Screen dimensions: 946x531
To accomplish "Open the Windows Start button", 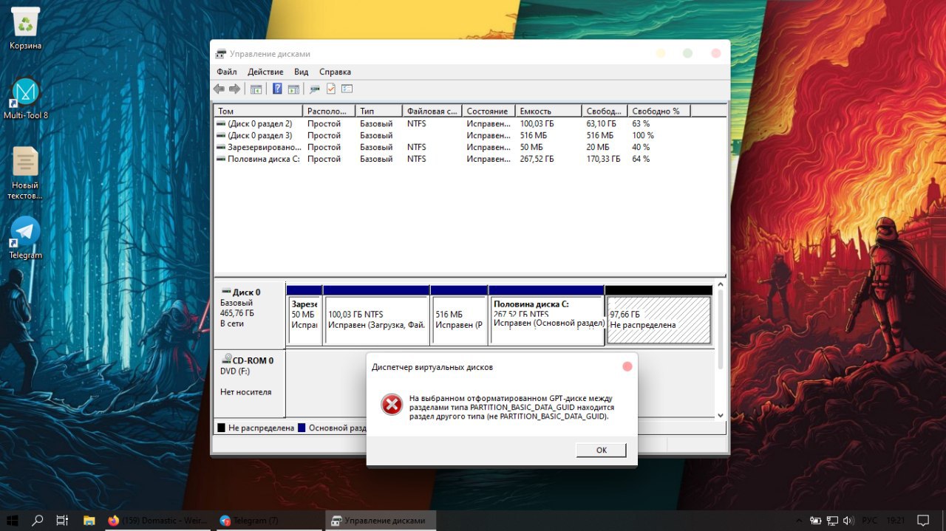I will (x=13, y=520).
